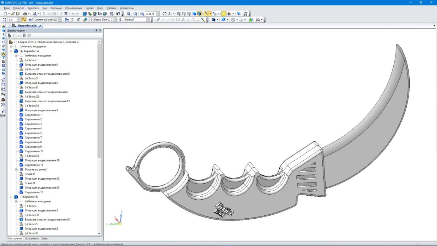Image resolution: width=437 pixels, height=246 pixels.
Task: Select Скругление:10 in model tree
Action: [34, 151]
